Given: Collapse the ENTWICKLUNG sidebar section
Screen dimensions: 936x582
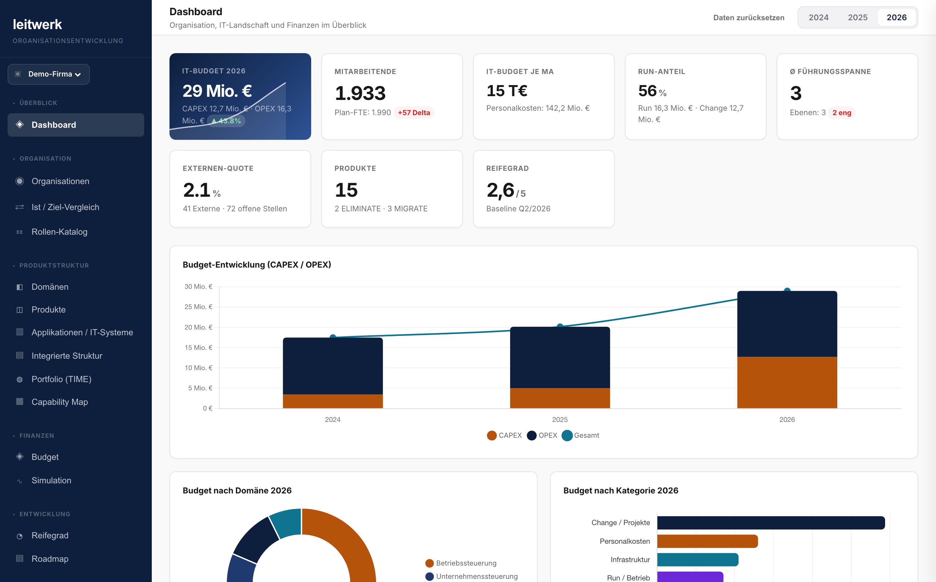Looking at the screenshot, I should pos(41,514).
